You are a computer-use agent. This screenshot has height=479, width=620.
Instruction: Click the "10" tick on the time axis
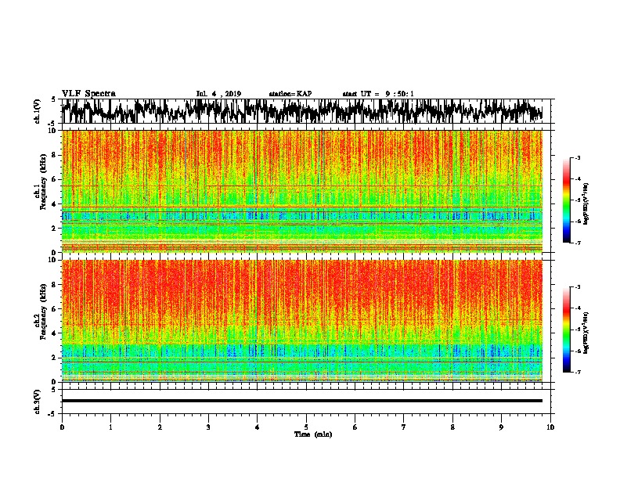point(550,427)
